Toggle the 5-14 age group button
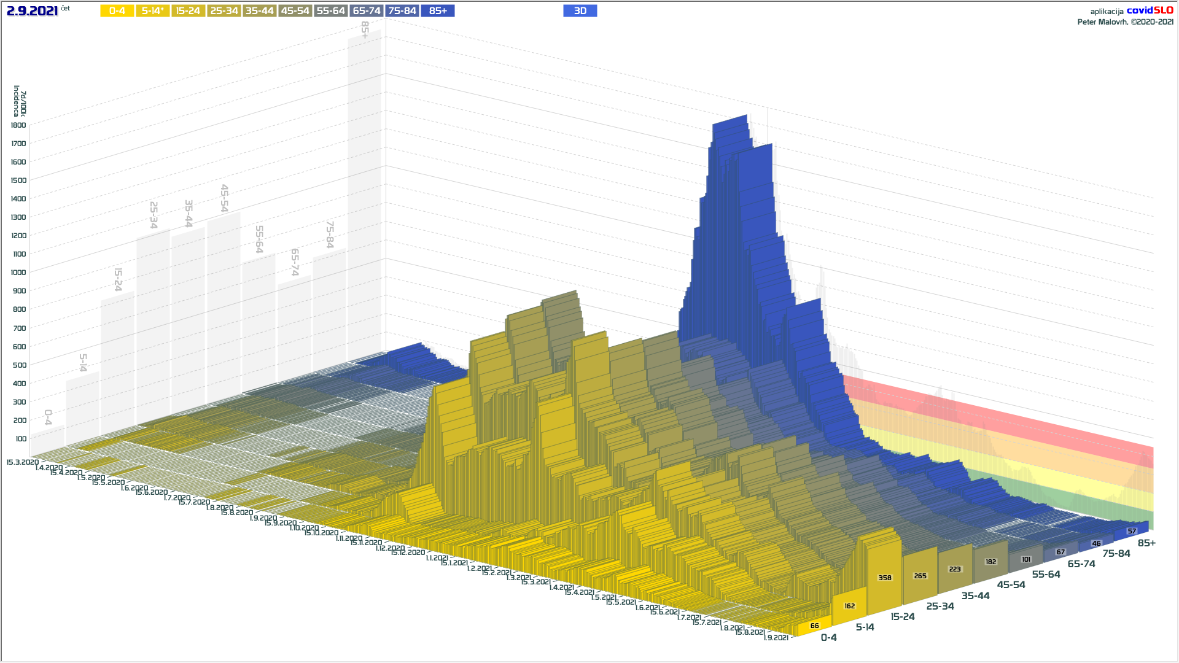The height and width of the screenshot is (663, 1179). pyautogui.click(x=153, y=11)
